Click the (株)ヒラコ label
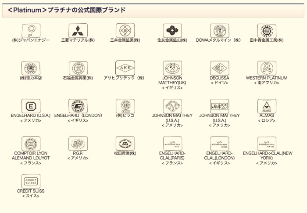Viewport: 307px width, 213px height. tap(125, 116)
